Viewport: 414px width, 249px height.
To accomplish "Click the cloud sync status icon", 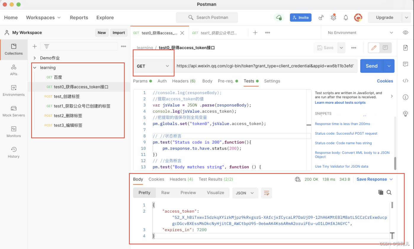I will tap(279, 18).
